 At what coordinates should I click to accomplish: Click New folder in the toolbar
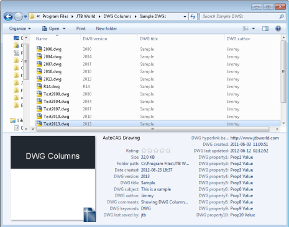[106, 29]
